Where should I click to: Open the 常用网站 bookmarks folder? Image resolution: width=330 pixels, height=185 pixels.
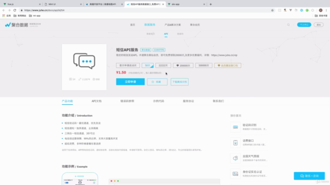pos(20,16)
